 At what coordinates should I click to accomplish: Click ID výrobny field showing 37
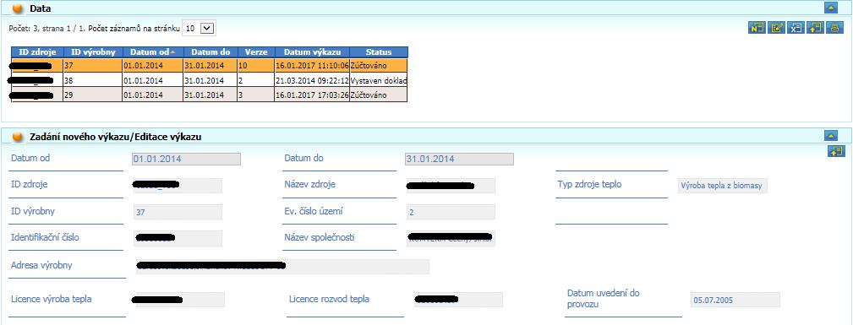pos(178,212)
